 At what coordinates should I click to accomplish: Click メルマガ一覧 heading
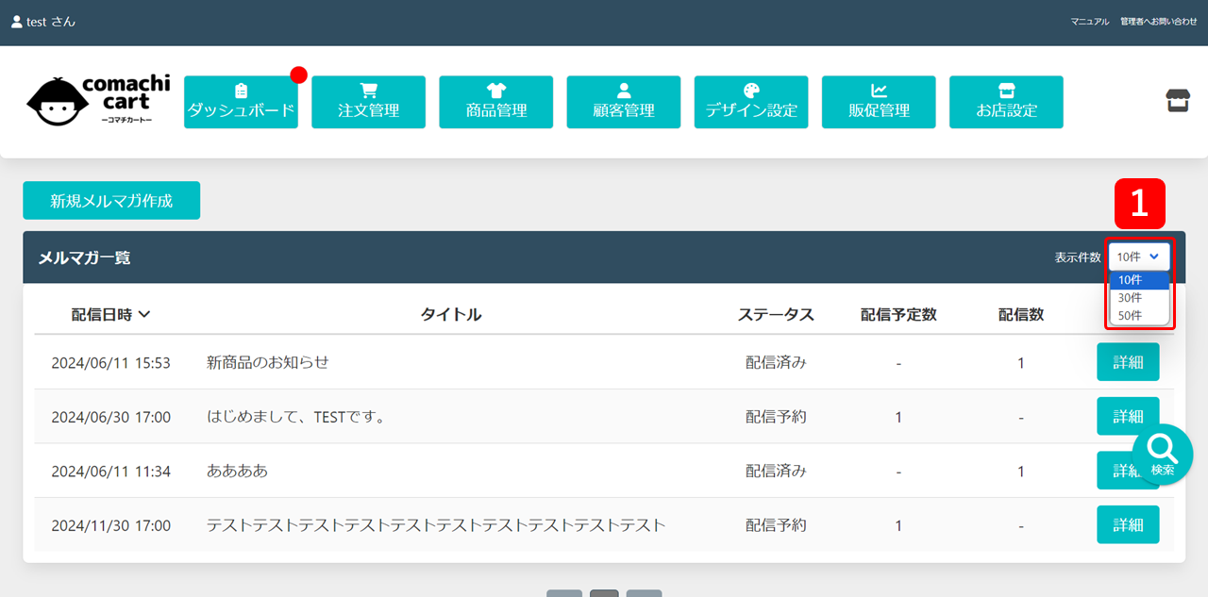(84, 257)
